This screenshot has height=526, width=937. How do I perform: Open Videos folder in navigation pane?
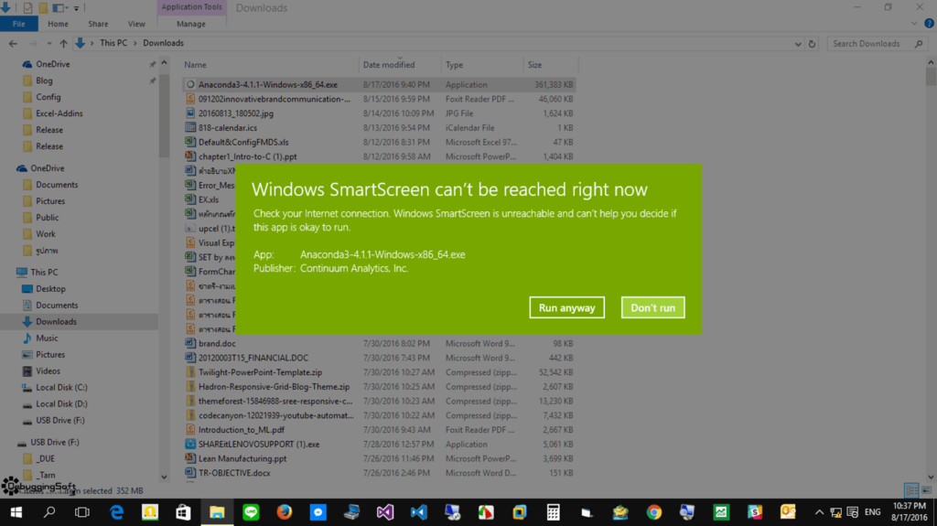pyautogui.click(x=48, y=371)
